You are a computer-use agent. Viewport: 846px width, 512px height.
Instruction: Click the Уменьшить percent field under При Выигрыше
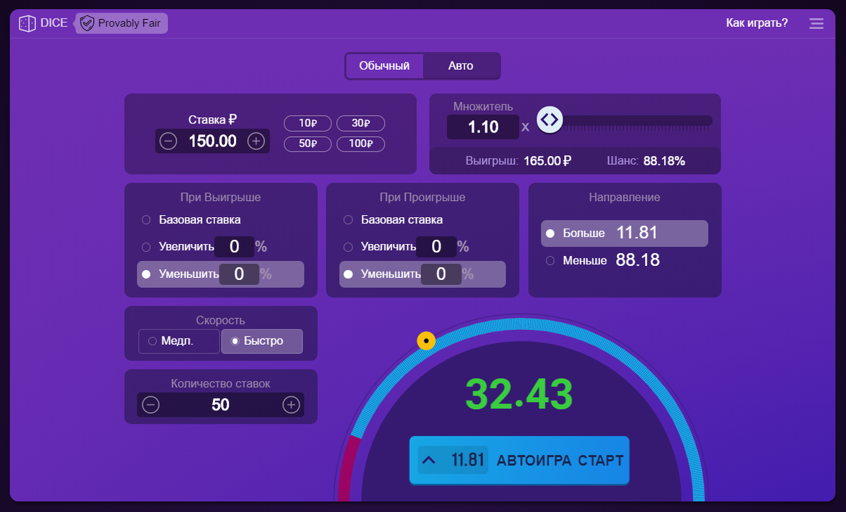tap(239, 274)
